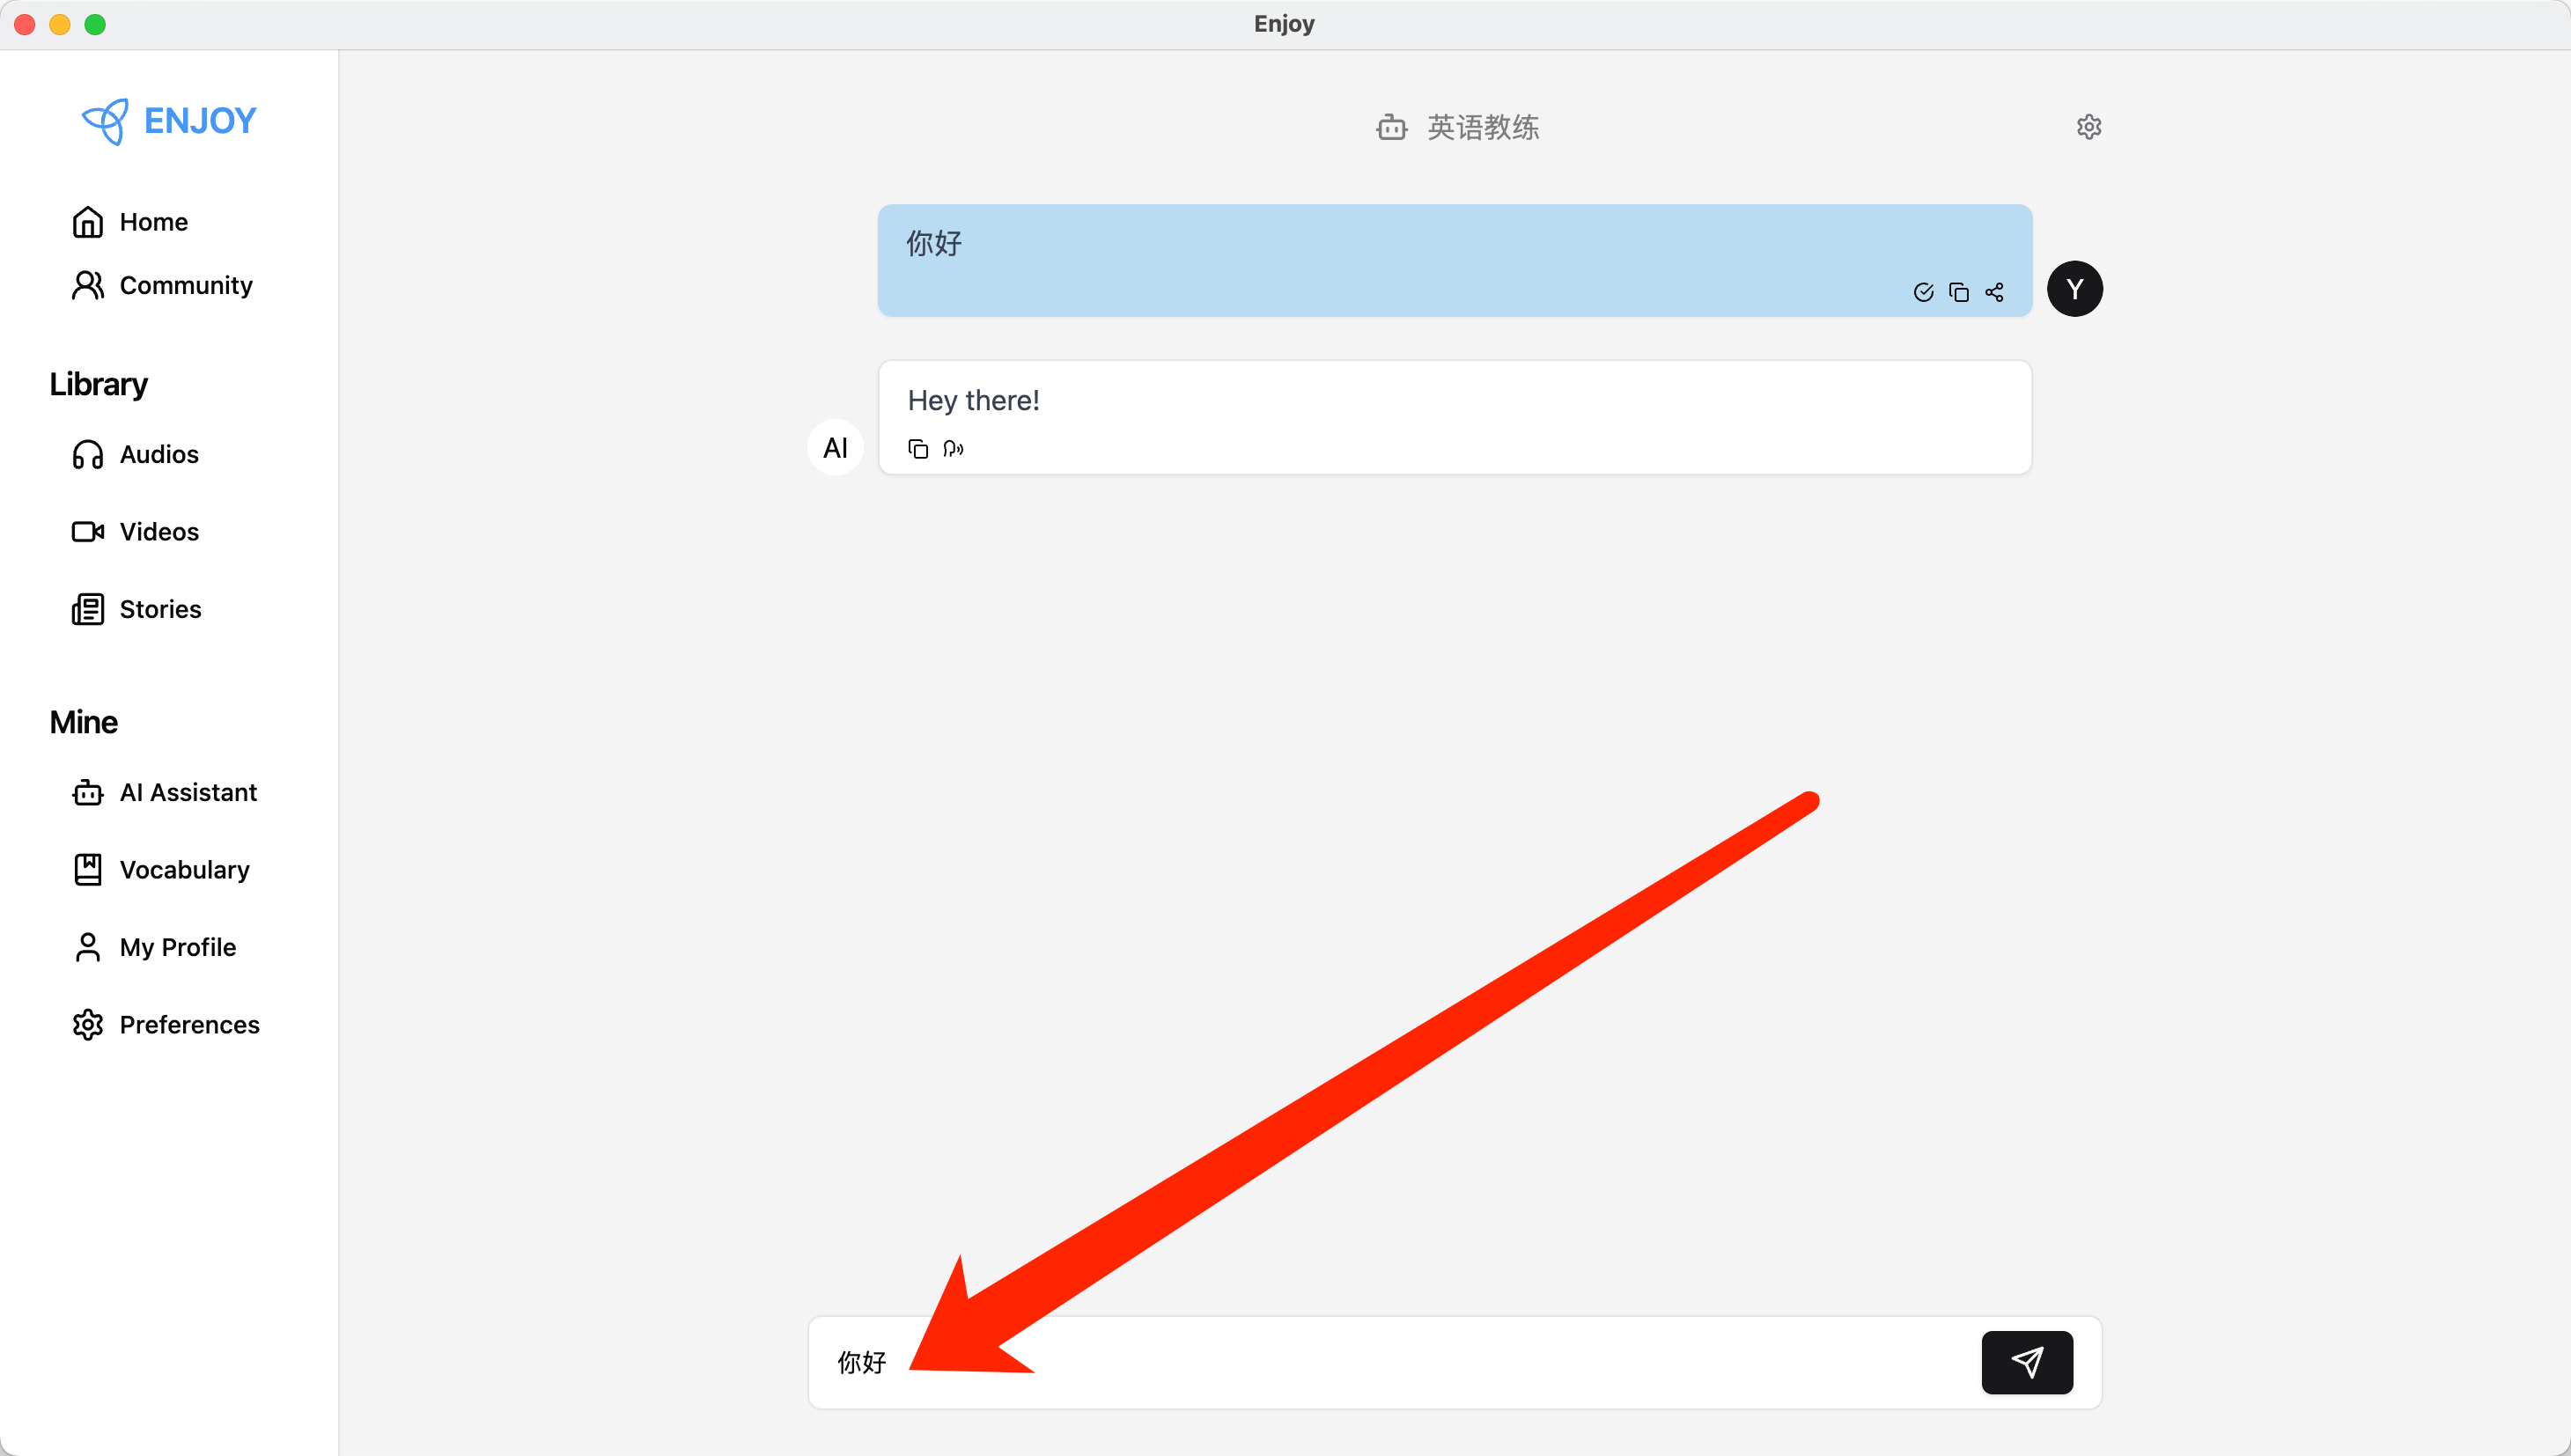Viewport: 2571px width, 1456px height.
Task: Open the Vocabulary page
Action: [x=184, y=870]
